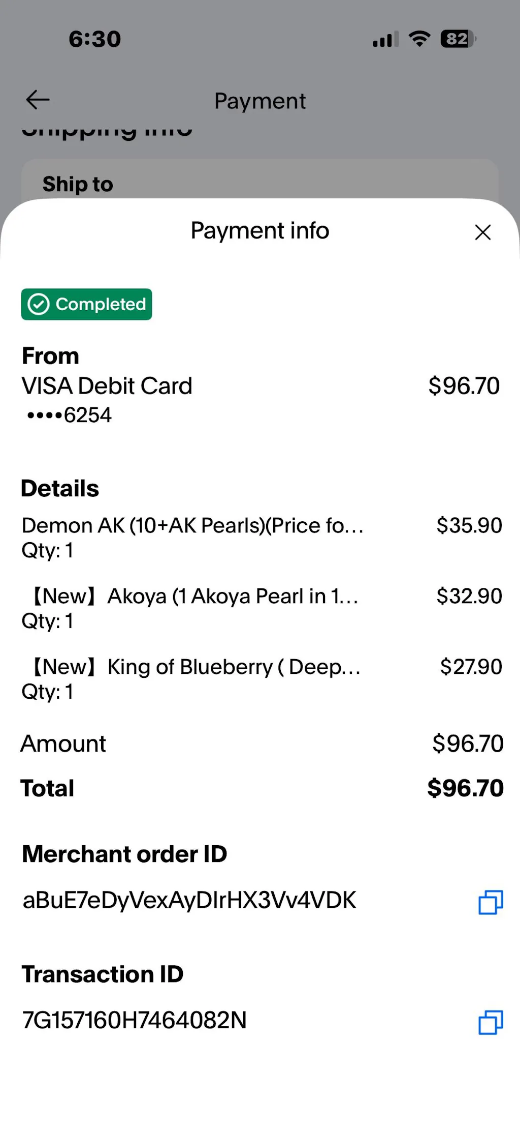Tap the Wi-Fi status icon
The image size is (520, 1129).
[x=419, y=39]
